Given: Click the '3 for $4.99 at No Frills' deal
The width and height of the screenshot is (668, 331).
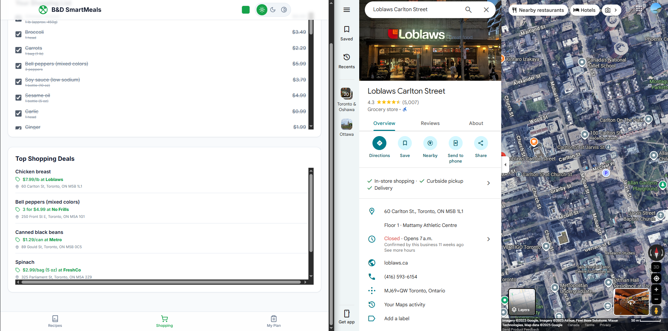Looking at the screenshot, I should tap(46, 210).
